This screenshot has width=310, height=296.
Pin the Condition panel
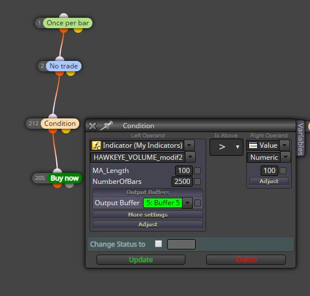(107, 125)
